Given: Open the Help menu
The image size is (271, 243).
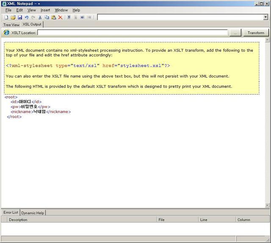Looking at the screenshot, I should tap(76, 10).
